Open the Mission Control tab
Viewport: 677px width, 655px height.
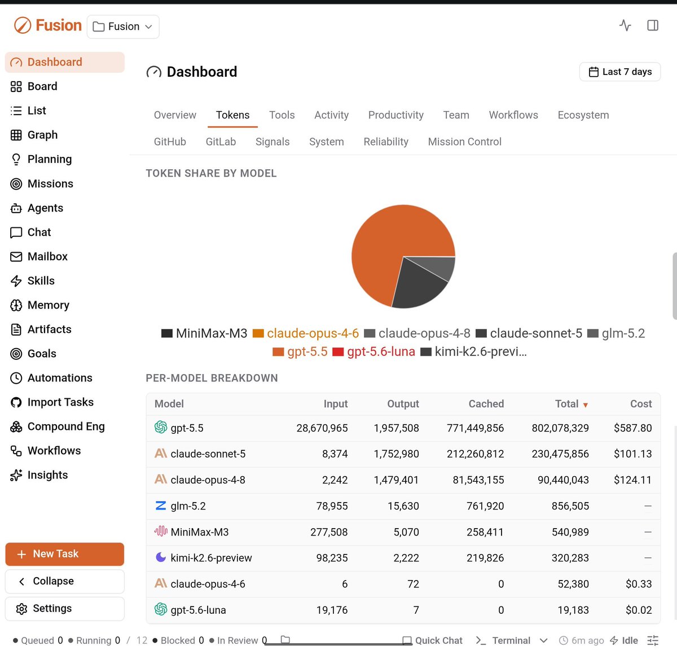(465, 142)
